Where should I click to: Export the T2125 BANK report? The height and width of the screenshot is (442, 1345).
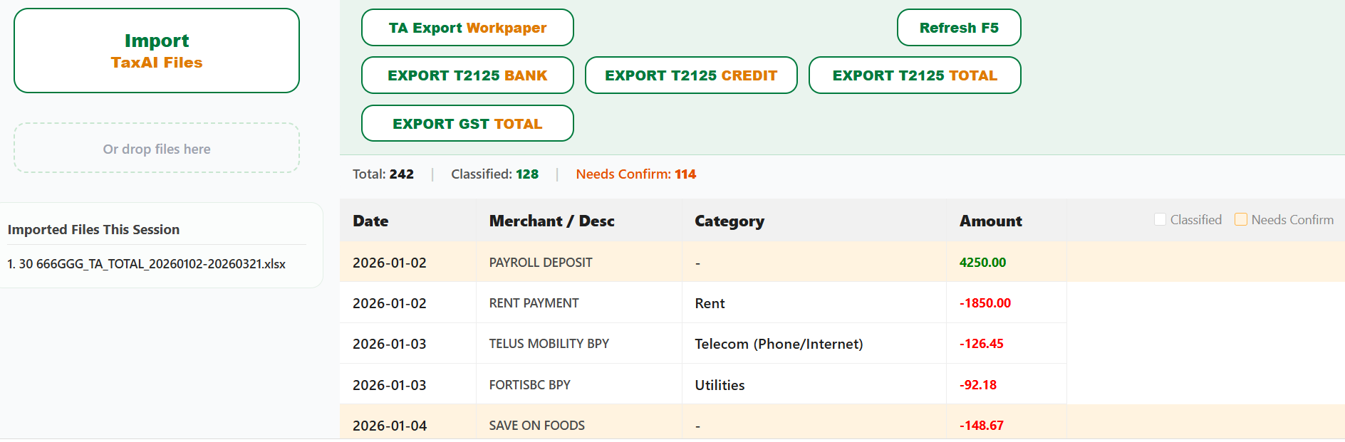click(x=467, y=75)
